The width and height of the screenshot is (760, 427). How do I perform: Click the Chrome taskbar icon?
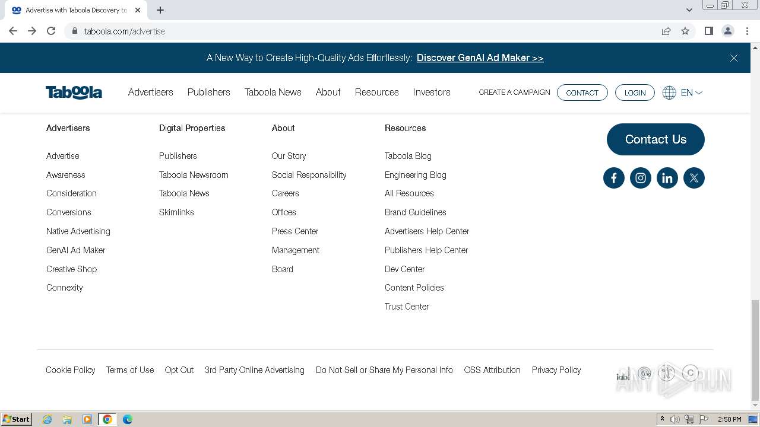click(107, 419)
